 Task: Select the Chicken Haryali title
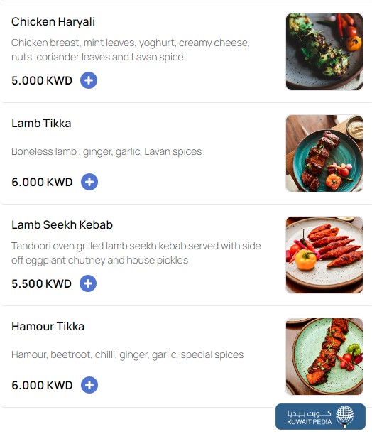tap(53, 22)
